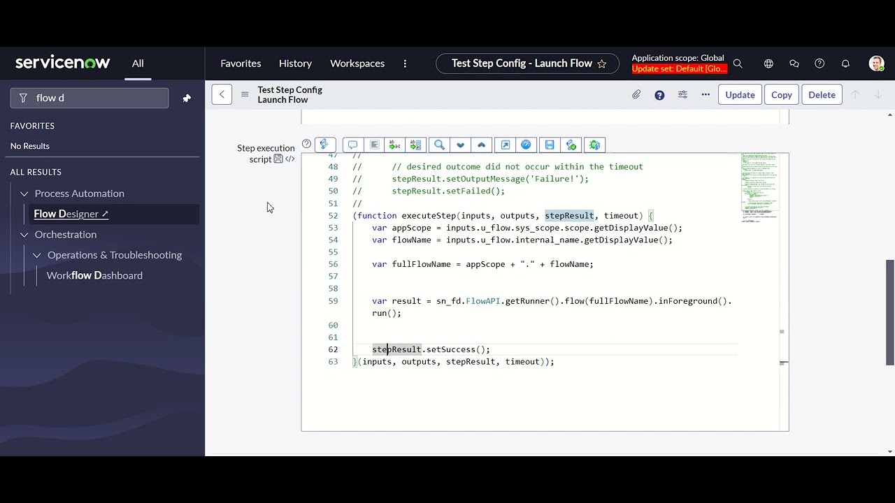The width and height of the screenshot is (895, 503).
Task: Toggle favorite star on Test Step Config - Launch Flow
Action: 602,64
